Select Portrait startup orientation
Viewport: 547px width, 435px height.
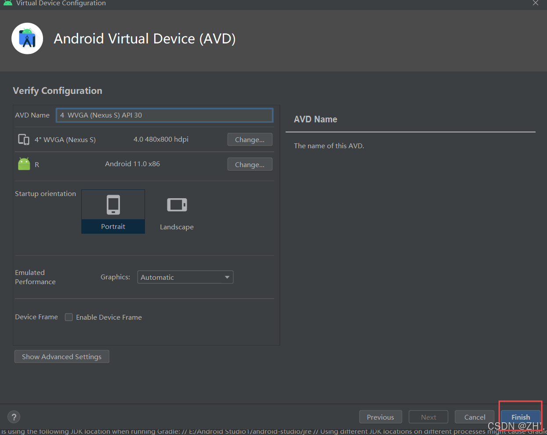point(113,211)
